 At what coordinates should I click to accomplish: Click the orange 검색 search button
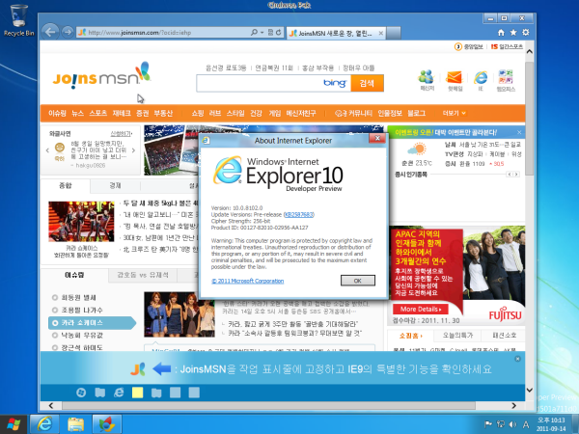pos(367,83)
